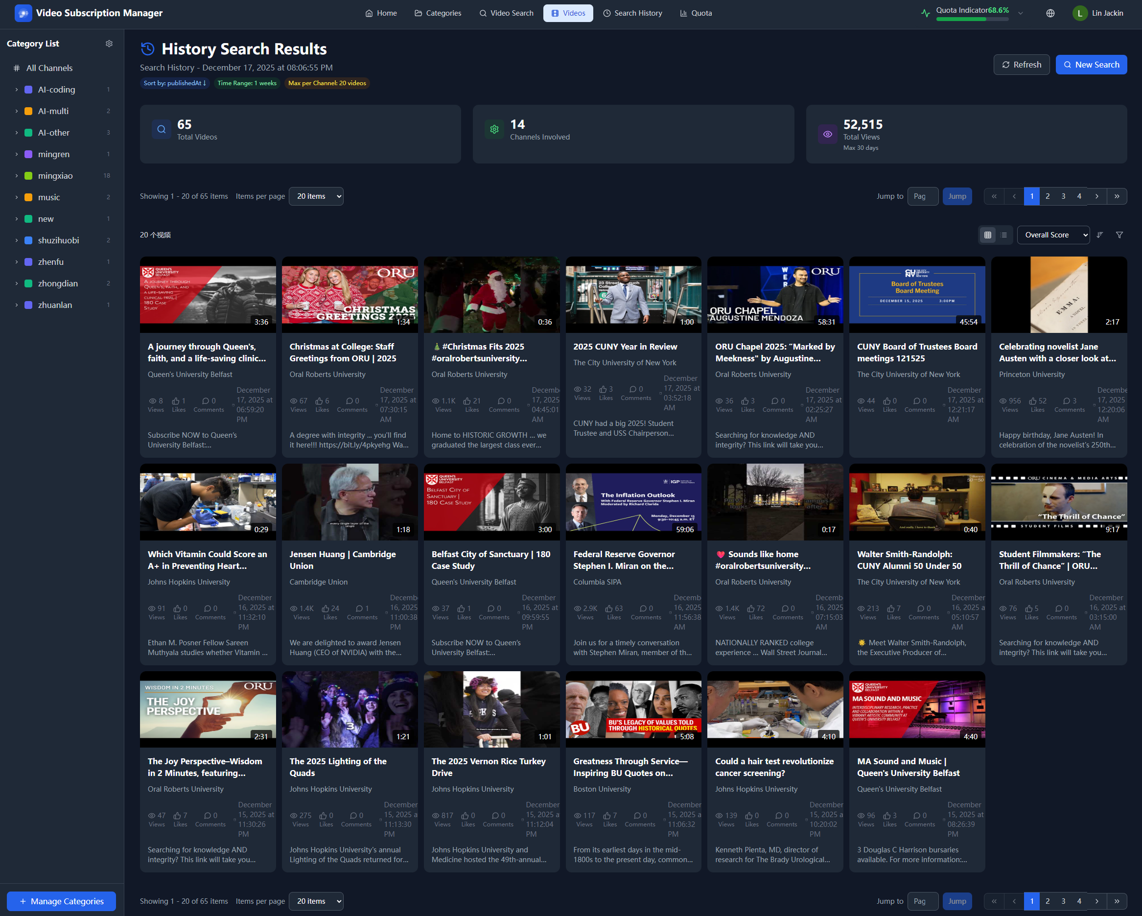The height and width of the screenshot is (916, 1142).
Task: Open bottom Items per page dropdown
Action: tap(316, 901)
